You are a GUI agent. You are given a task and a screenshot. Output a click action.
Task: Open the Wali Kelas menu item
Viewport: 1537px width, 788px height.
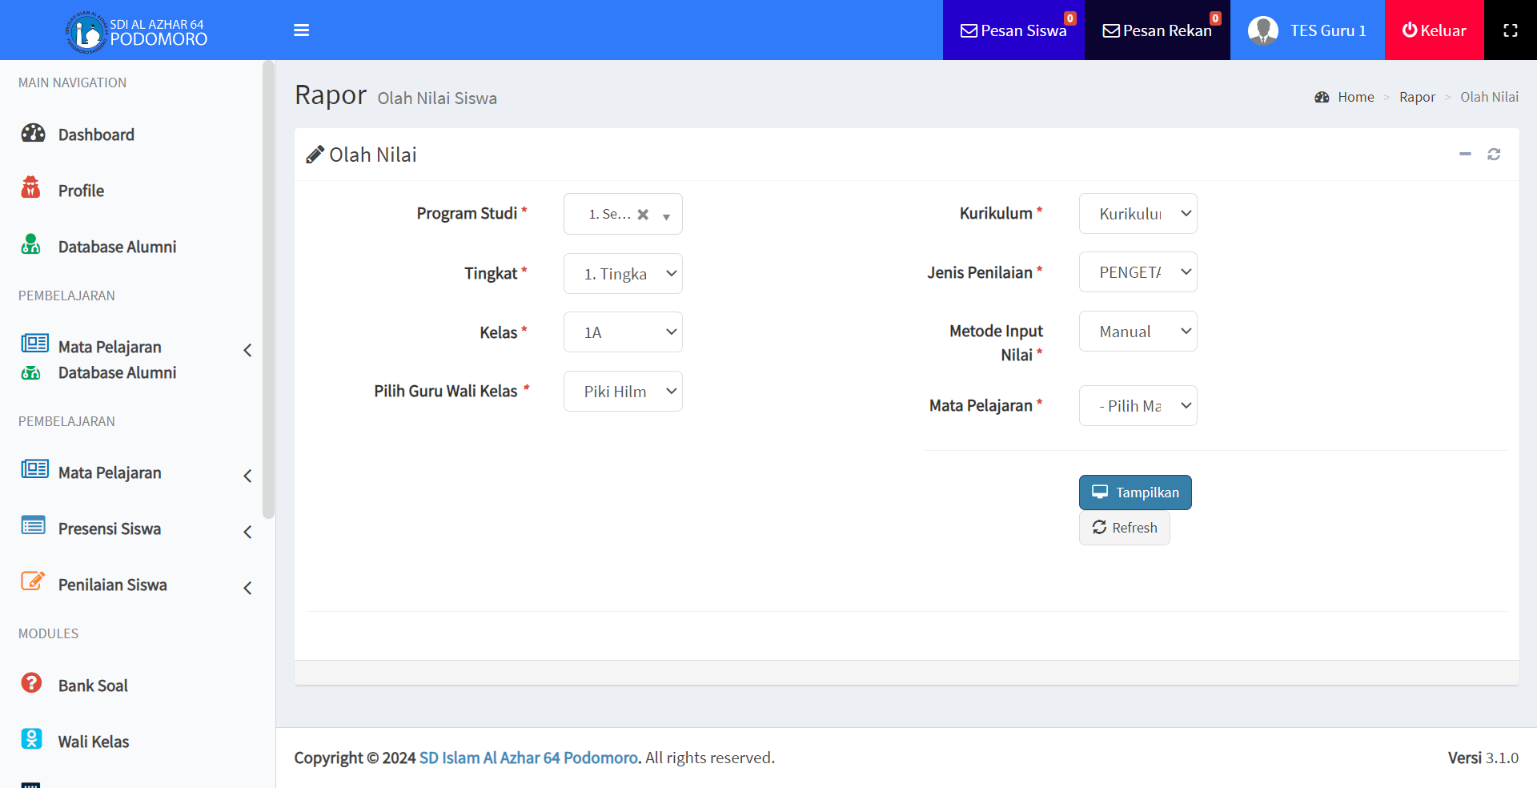coord(94,742)
